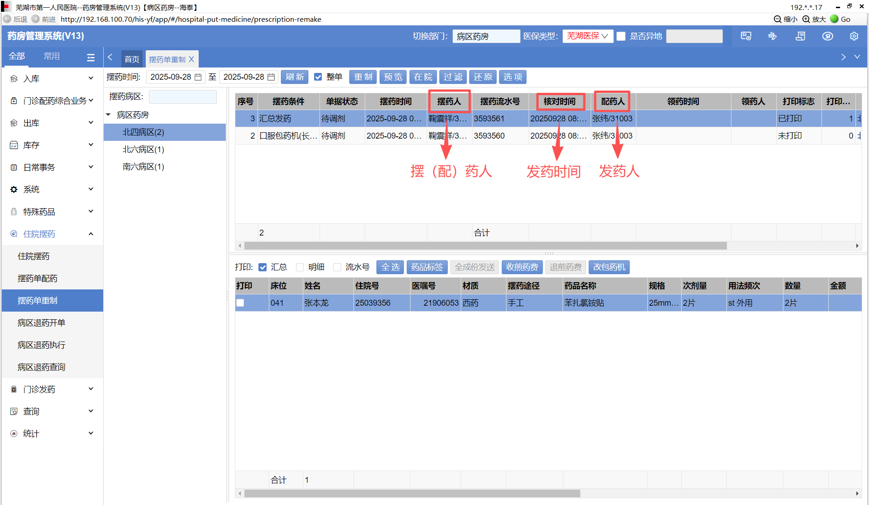The width and height of the screenshot is (869, 505).
Task: Collapse the 病区药房 tree node
Action: pos(109,115)
